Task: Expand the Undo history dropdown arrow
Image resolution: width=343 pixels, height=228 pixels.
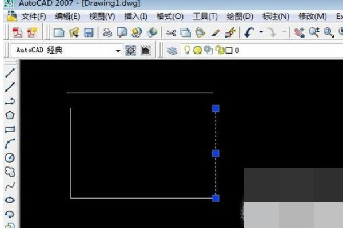Action: pos(261,32)
